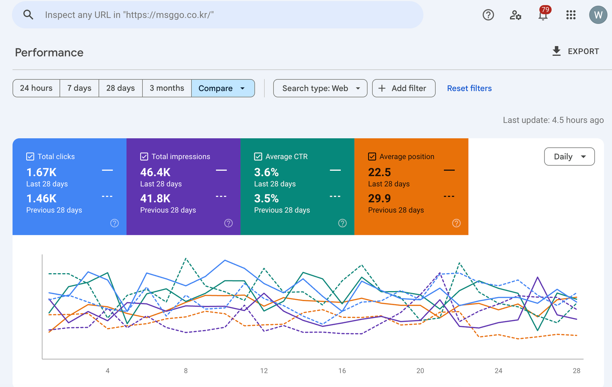The image size is (612, 387).
Task: Click help icon on Total clicks card
Action: point(114,223)
